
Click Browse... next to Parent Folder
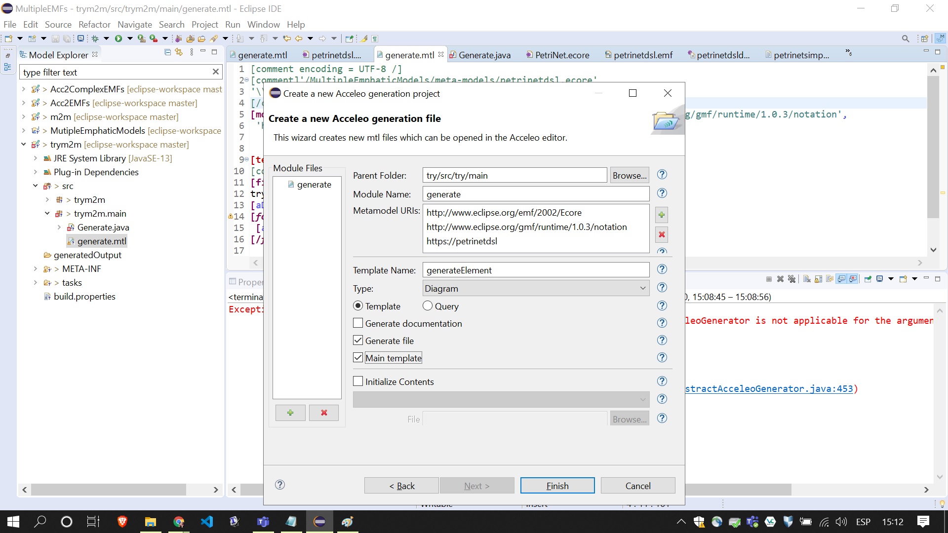point(630,175)
